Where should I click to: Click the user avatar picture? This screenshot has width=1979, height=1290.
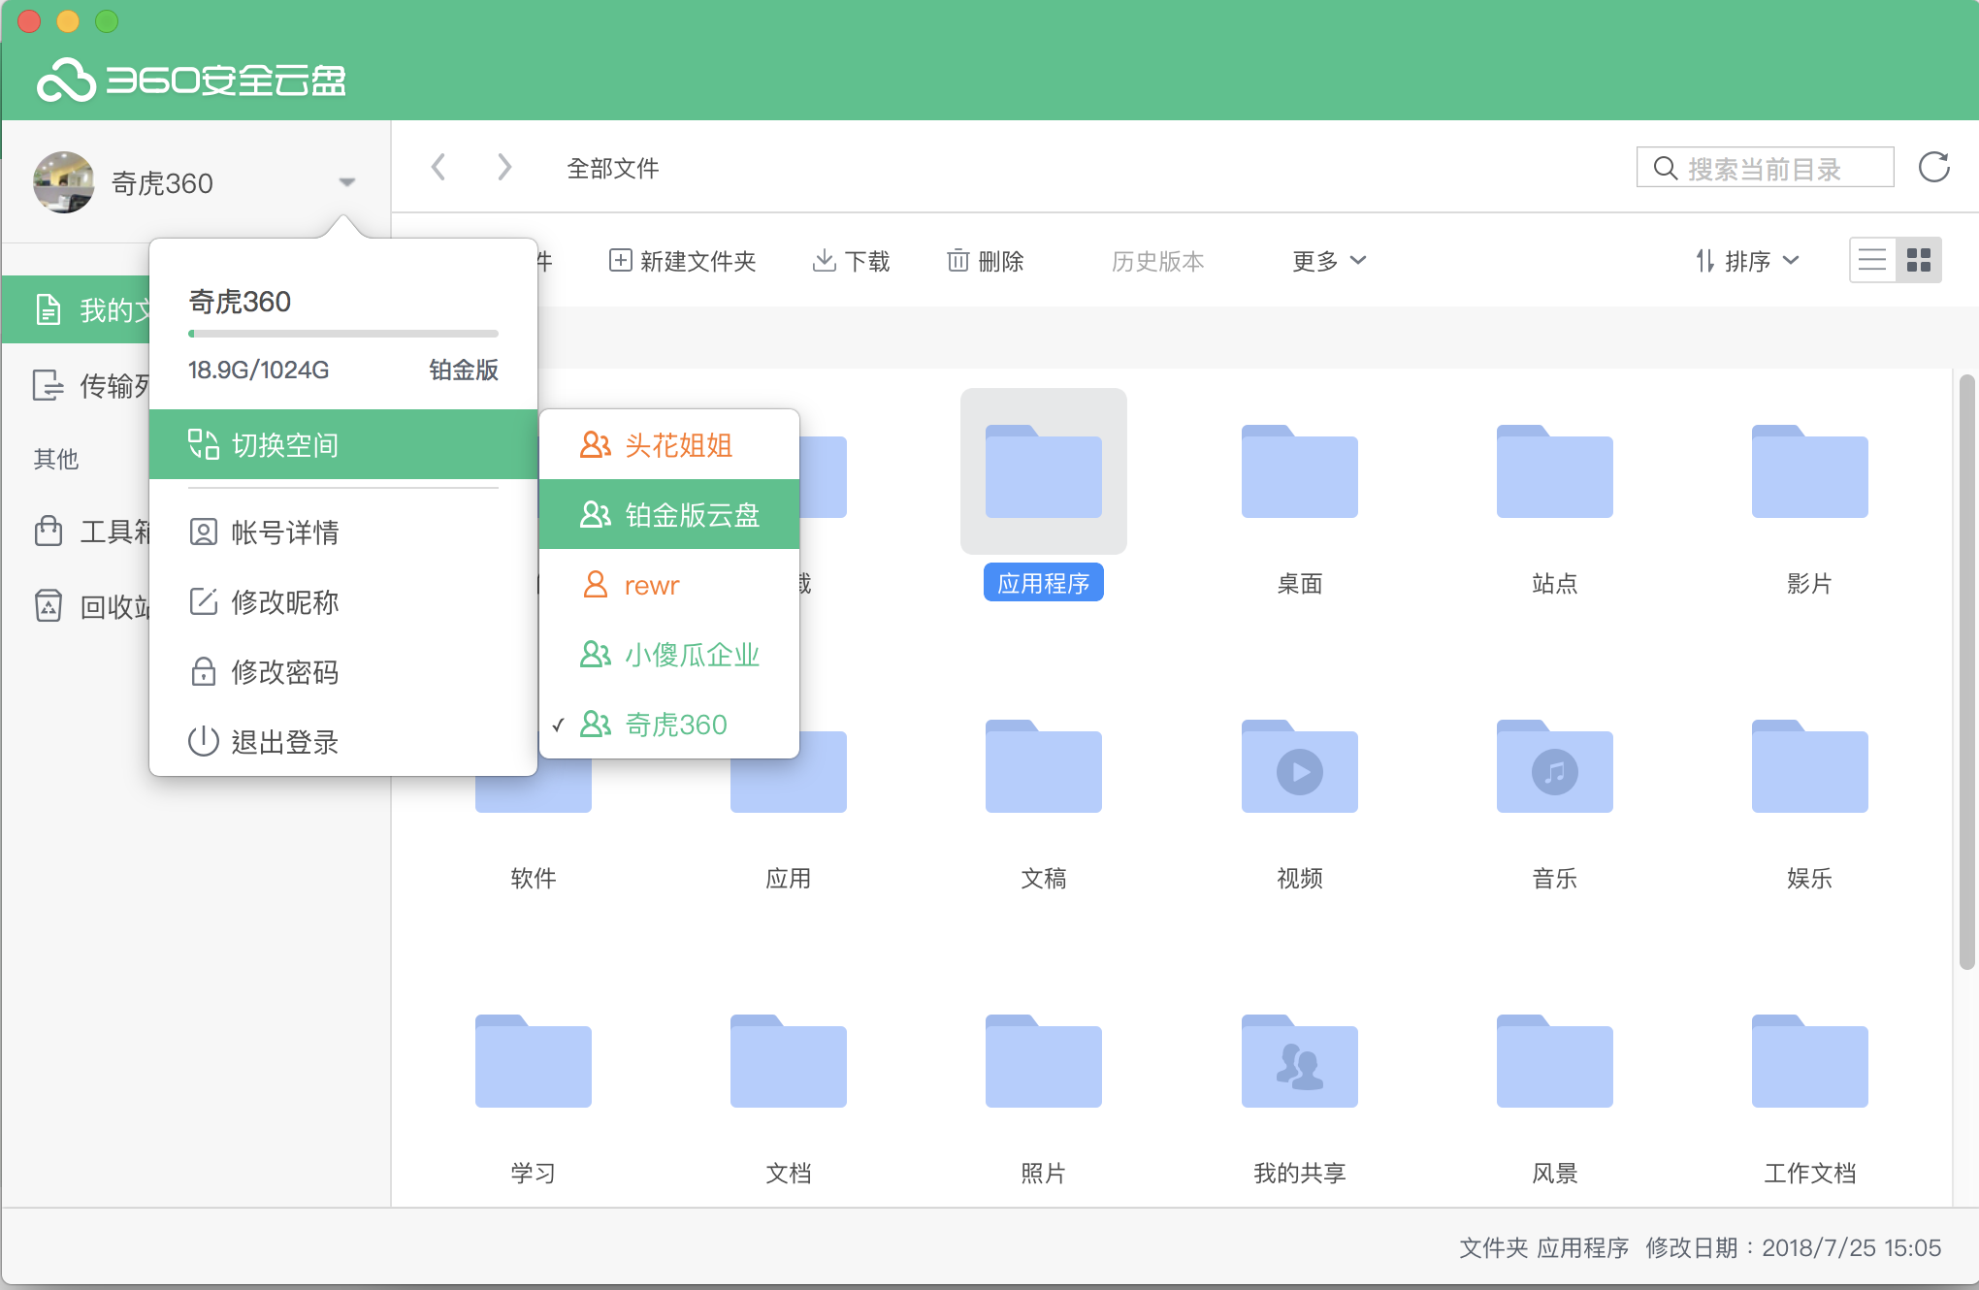pos(64,182)
